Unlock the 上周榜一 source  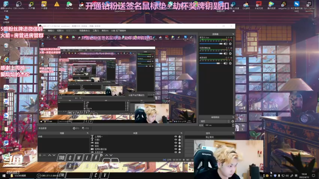coord(180,136)
